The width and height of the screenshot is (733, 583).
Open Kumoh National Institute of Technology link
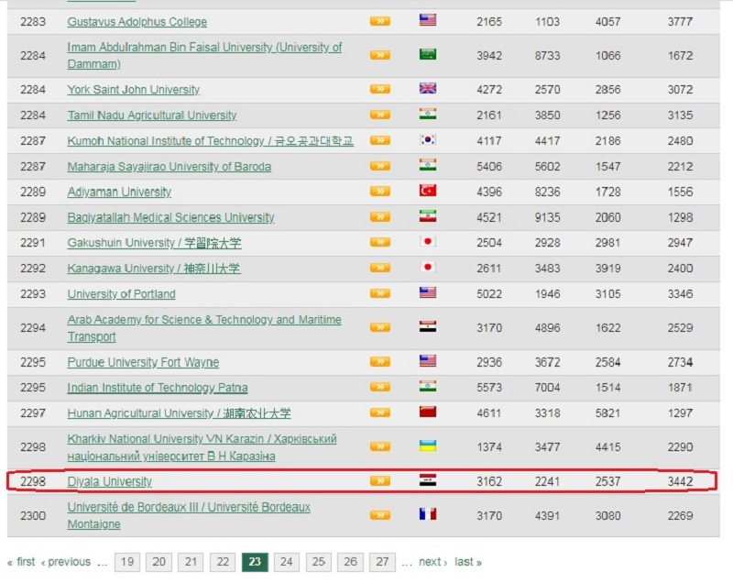211,141
